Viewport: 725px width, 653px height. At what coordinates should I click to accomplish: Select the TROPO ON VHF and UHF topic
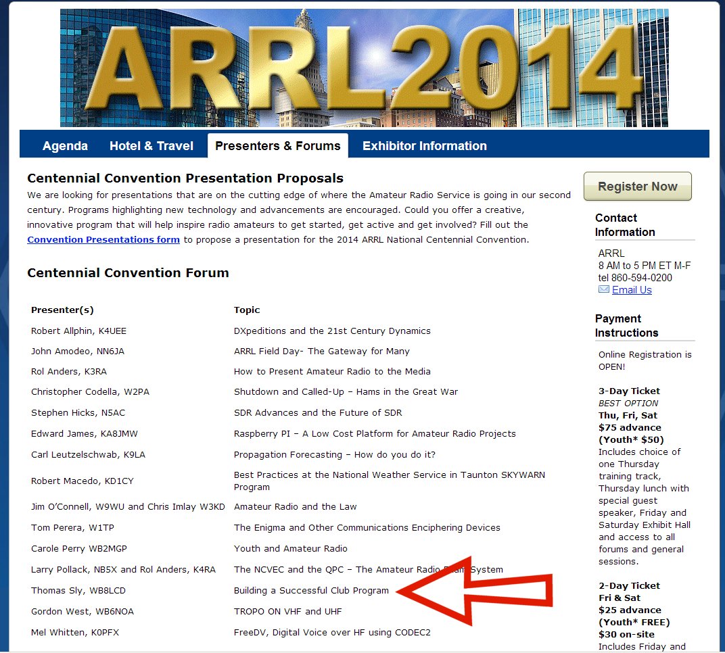click(x=287, y=612)
